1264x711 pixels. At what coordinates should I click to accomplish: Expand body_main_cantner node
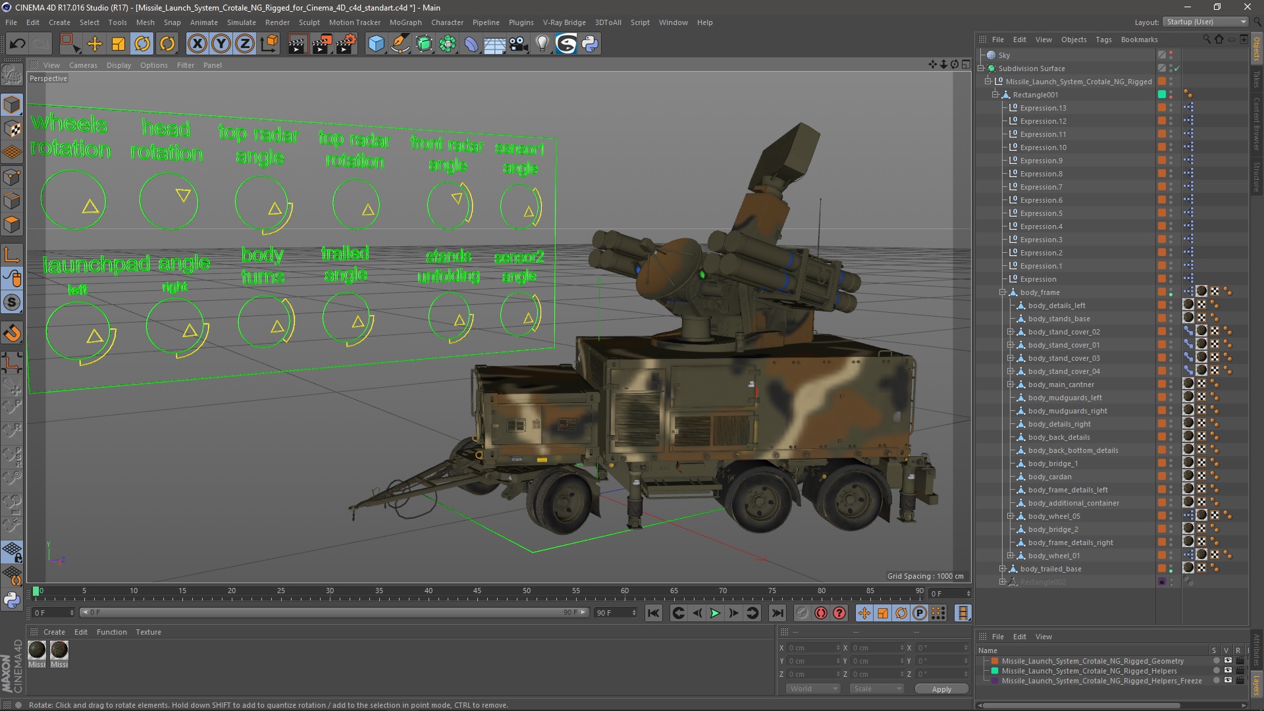[1010, 384]
